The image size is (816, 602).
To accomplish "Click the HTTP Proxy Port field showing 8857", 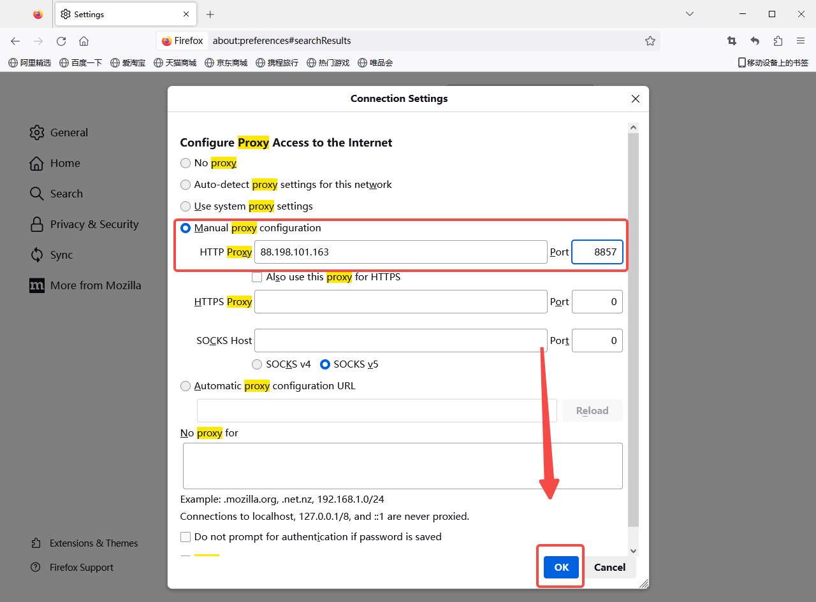I will coord(597,252).
